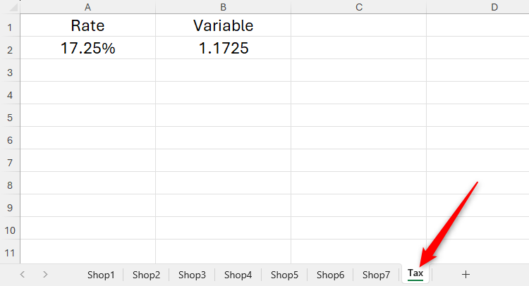Image resolution: width=529 pixels, height=286 pixels.
Task: Switch to the Shop5 sheet tab
Action: point(284,275)
